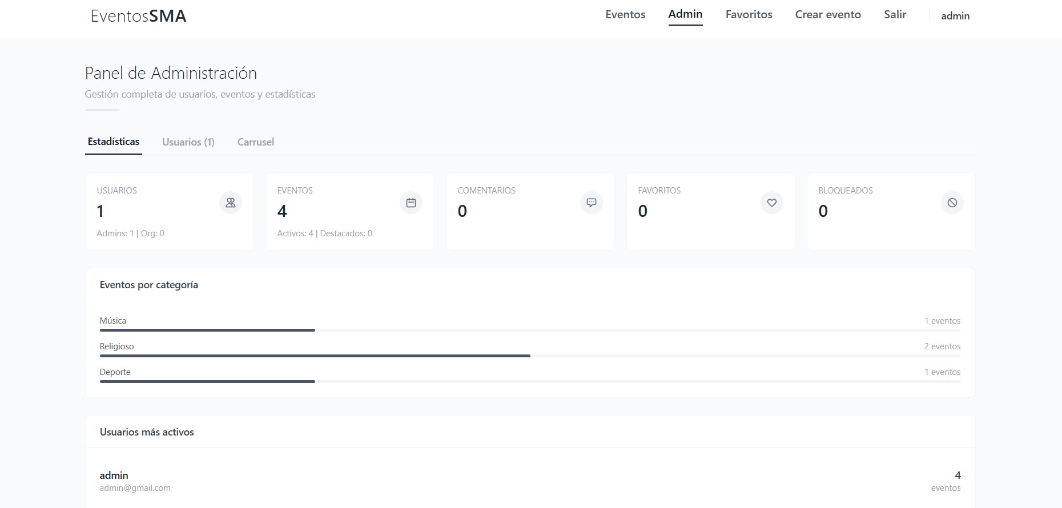Click the "Activos: 4 | Destacados: 0" text
The height and width of the screenshot is (508, 1062).
coord(324,233)
